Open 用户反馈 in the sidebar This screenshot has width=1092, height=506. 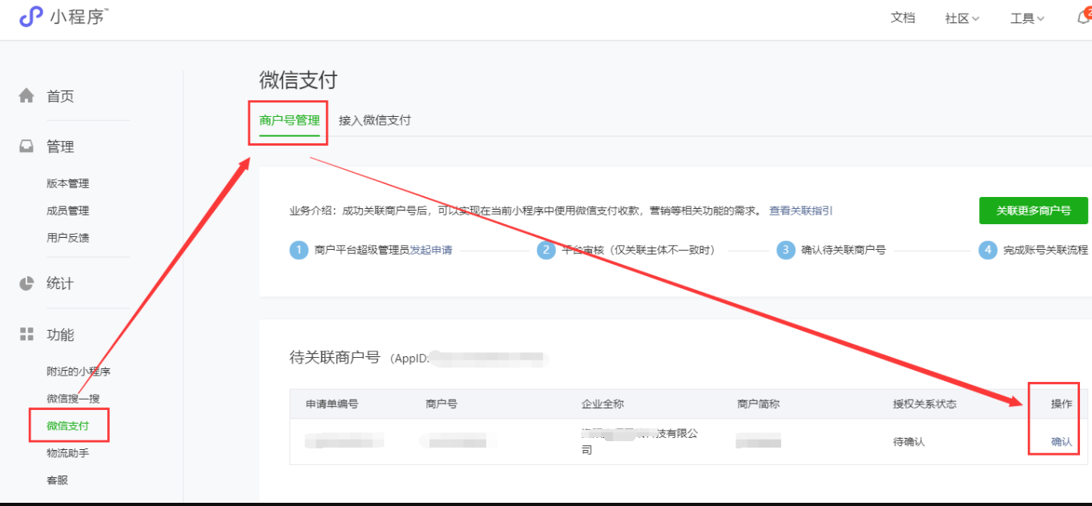(68, 238)
